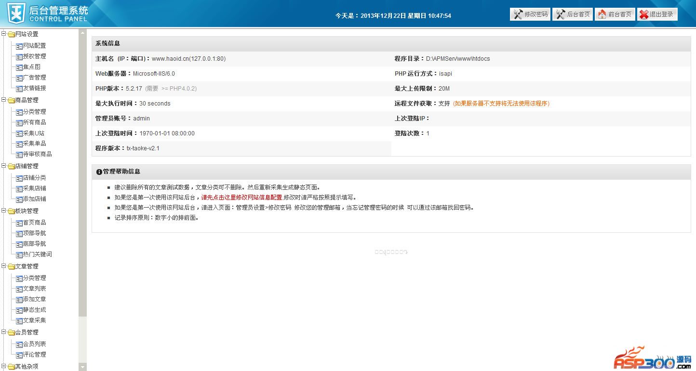This screenshot has height=371, width=696.
Task: Click the 网站设置 folder icon
Action: point(11,34)
